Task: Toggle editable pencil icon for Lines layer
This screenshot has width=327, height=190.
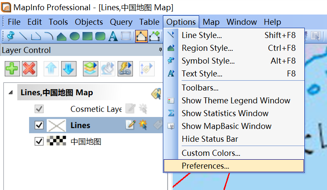Action: point(131,125)
